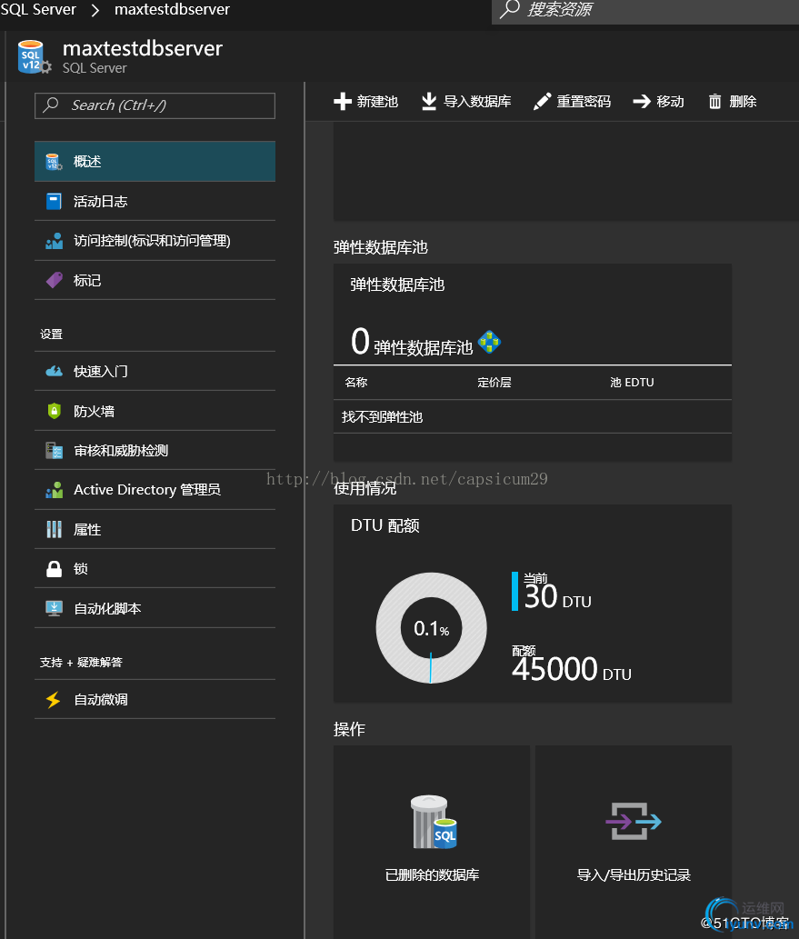Open 标记 tags page
Screen dimensions: 799x939
155,280
